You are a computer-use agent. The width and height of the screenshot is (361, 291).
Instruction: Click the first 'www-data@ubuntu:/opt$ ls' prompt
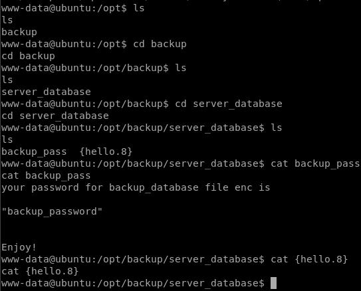coord(72,8)
